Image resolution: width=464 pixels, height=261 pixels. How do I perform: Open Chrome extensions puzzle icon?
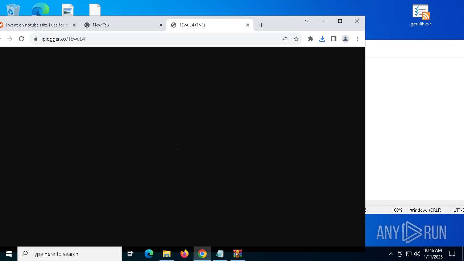click(311, 39)
